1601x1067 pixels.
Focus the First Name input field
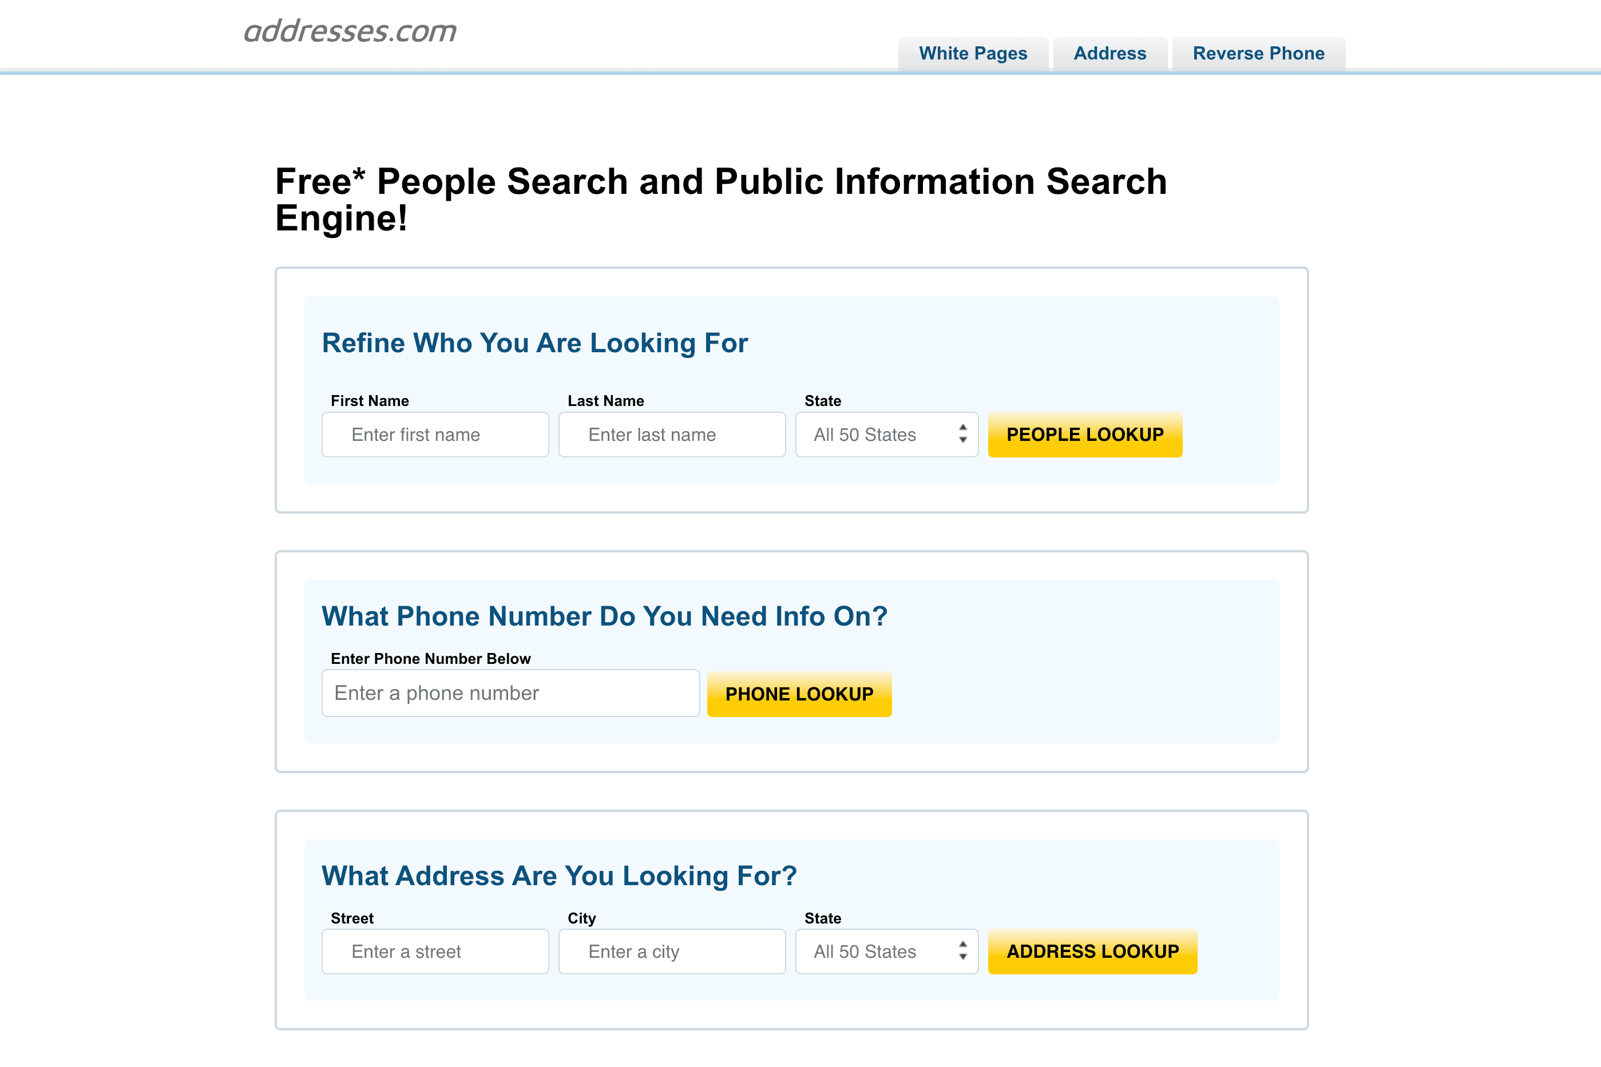[x=434, y=434]
